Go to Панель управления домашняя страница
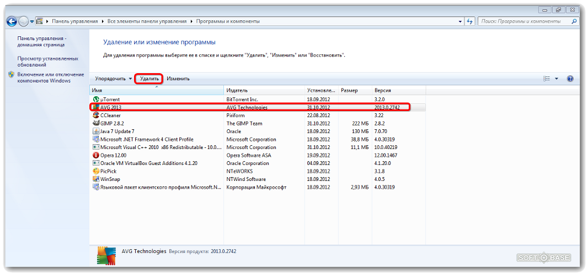The image size is (588, 275). pos(41,42)
